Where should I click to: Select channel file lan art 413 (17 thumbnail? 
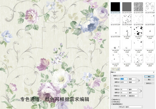coord(115,58)
